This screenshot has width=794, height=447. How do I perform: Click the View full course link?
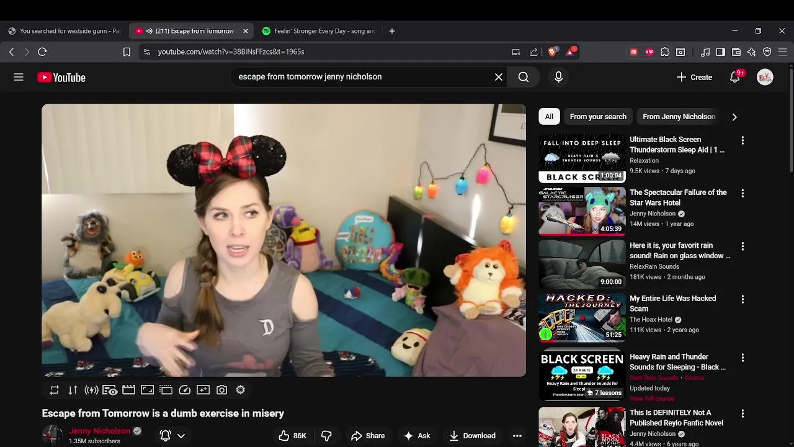(652, 399)
